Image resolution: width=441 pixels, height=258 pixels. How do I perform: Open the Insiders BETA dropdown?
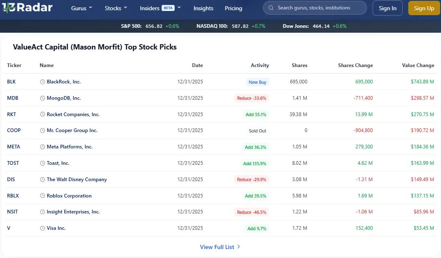click(x=160, y=8)
